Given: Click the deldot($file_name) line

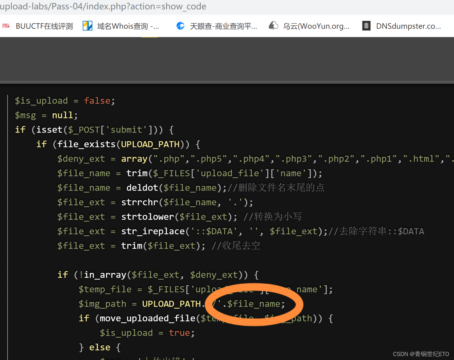Looking at the screenshot, I should click(191, 188).
